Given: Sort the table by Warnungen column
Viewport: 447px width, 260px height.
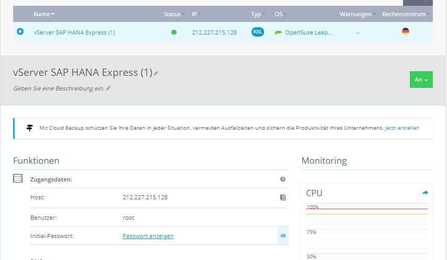Looking at the screenshot, I should 357,14.
